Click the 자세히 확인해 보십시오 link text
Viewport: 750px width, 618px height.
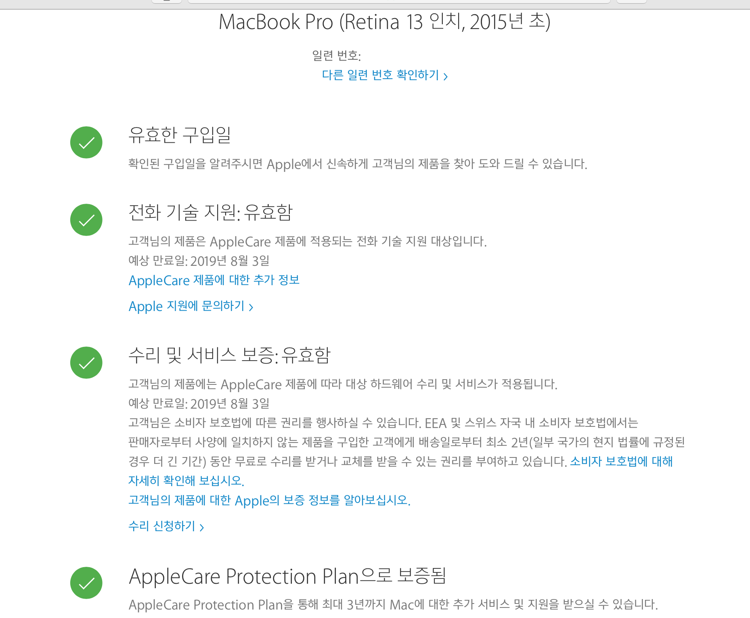pyautogui.click(x=186, y=480)
